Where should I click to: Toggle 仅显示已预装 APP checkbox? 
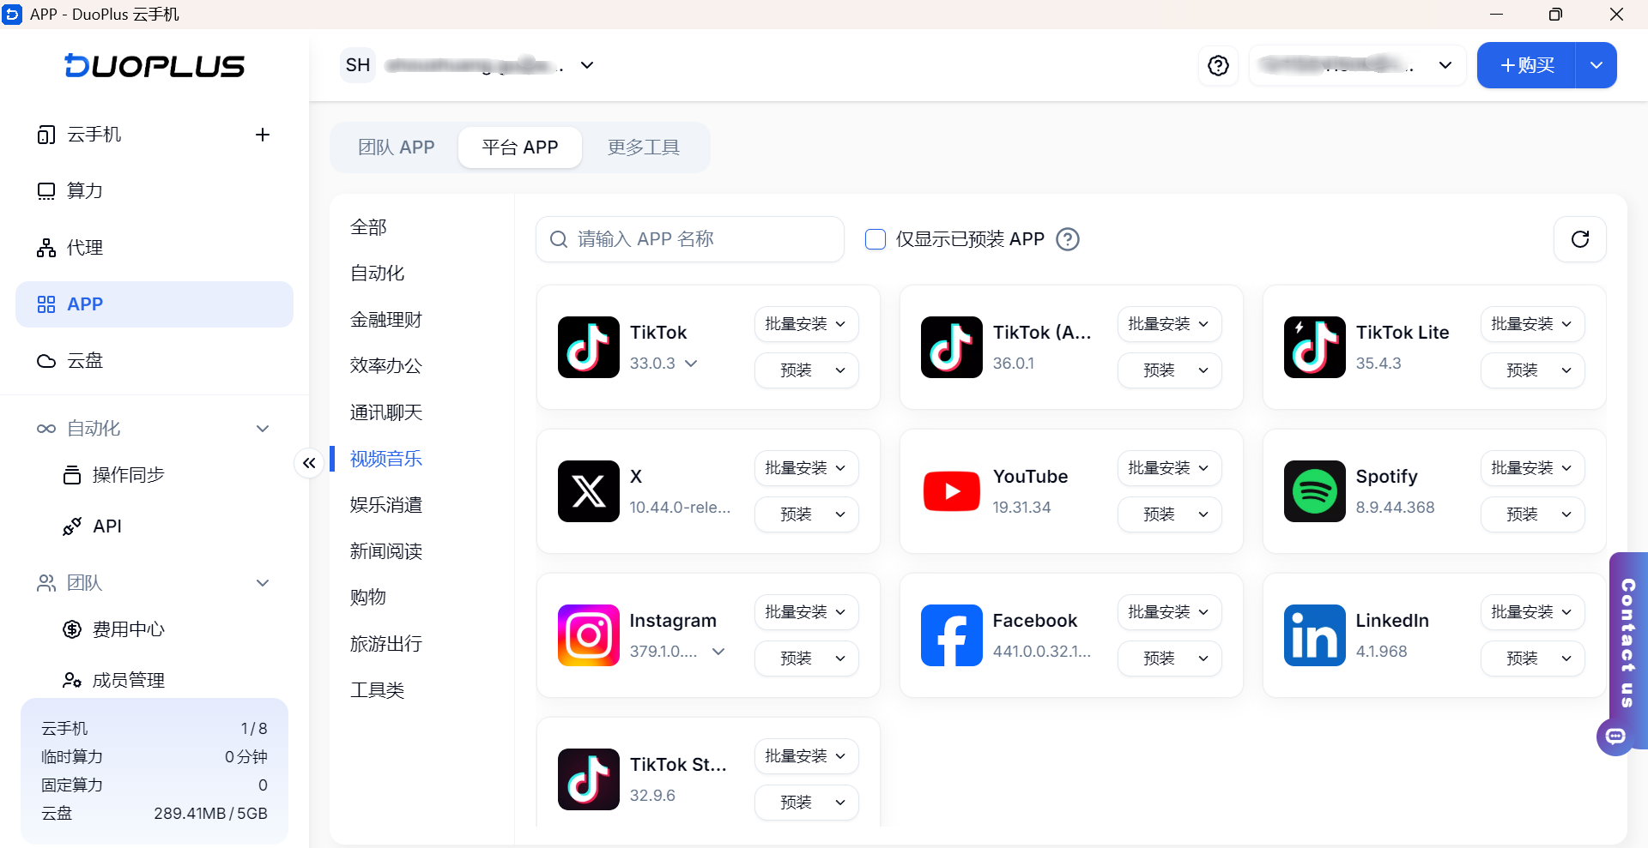click(x=875, y=239)
